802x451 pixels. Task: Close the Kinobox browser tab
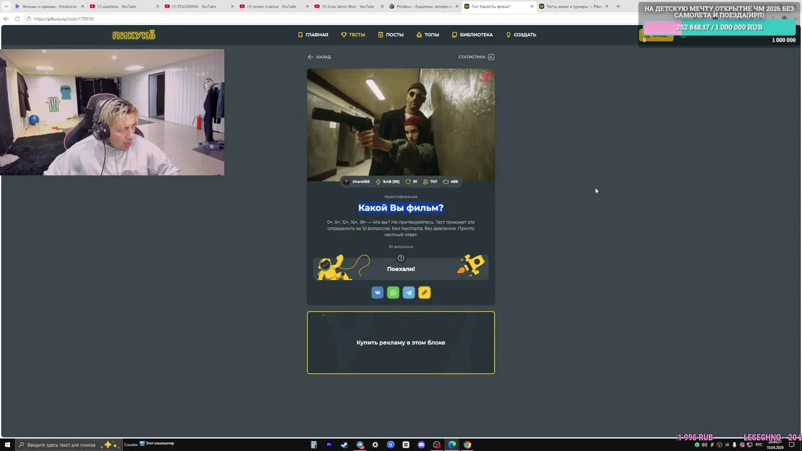tap(82, 6)
